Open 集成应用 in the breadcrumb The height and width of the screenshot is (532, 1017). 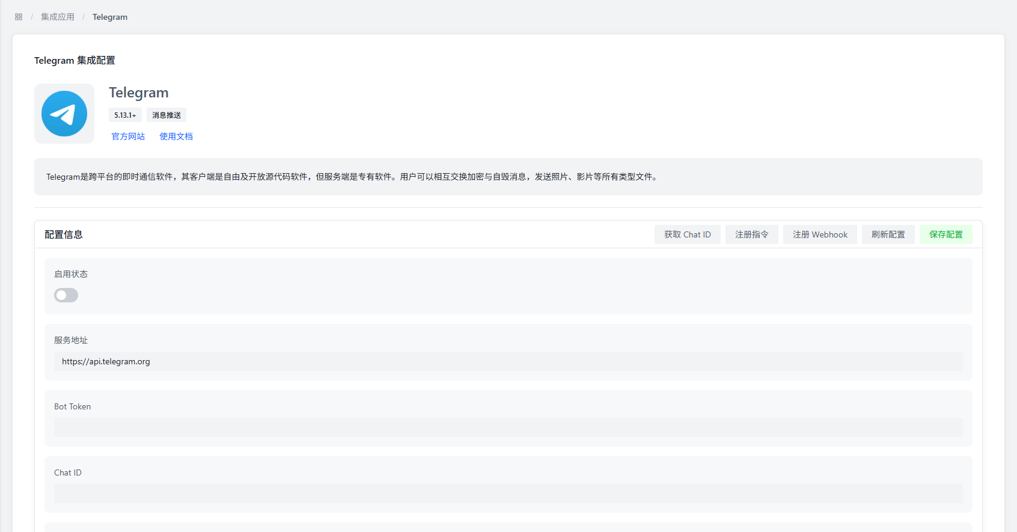click(58, 17)
